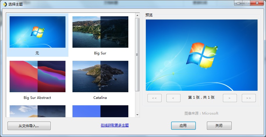The height and width of the screenshot is (137, 266).
Task: Select the Big Sur theme thumbnail
Action: coord(100,32)
